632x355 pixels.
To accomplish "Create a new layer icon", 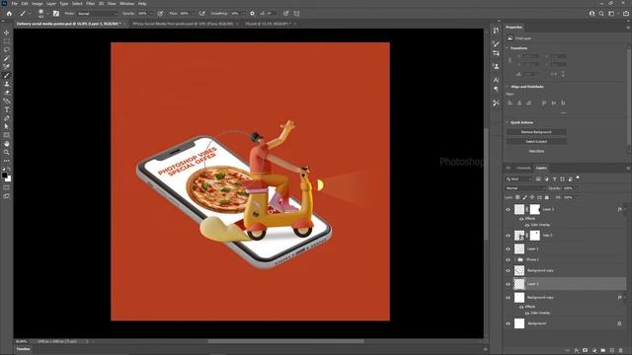I will click(x=612, y=351).
